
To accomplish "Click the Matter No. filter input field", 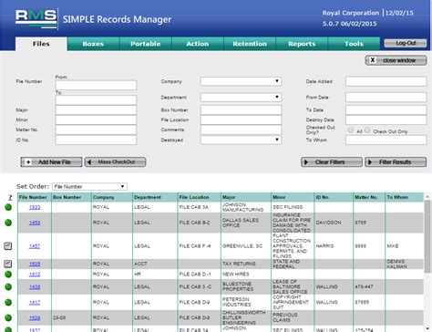I will point(96,130).
